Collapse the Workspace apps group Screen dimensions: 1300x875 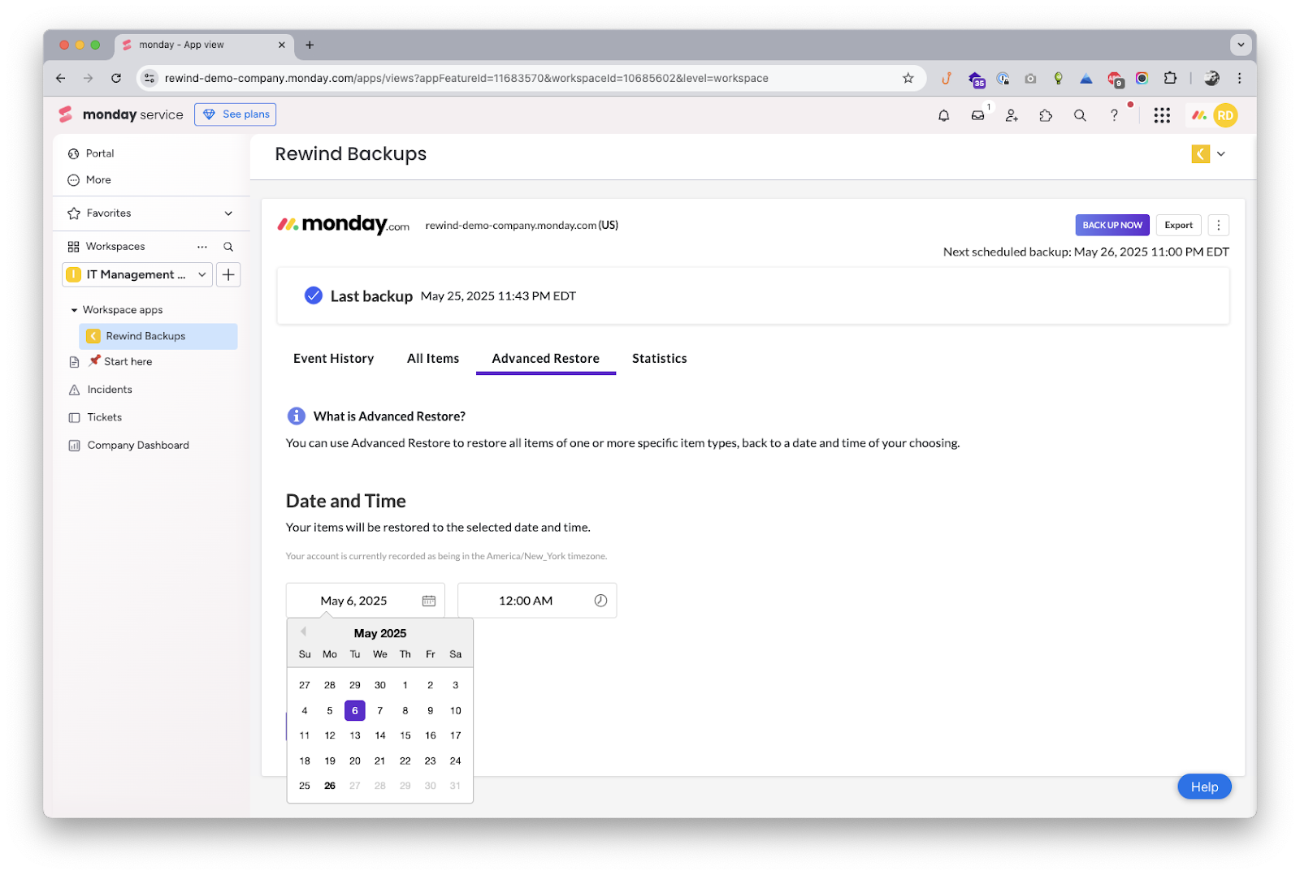click(x=74, y=310)
